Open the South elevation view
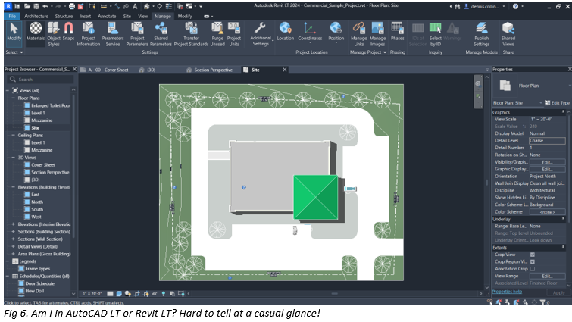This screenshot has height=322, width=572. click(x=37, y=209)
